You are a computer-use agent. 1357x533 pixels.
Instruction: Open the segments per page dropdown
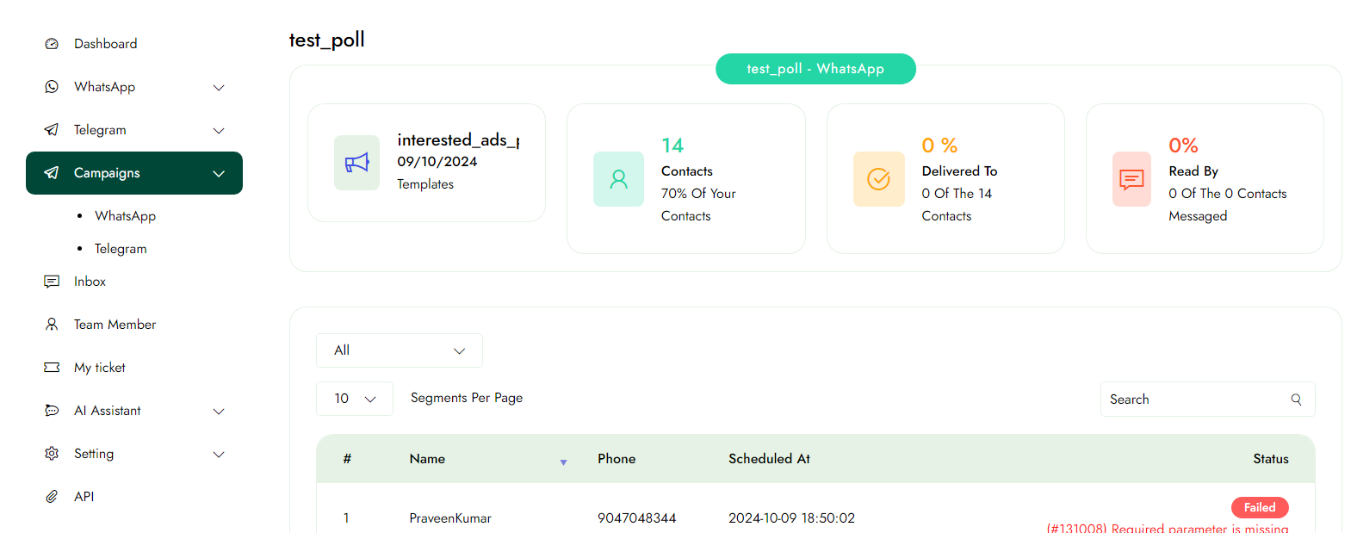[x=355, y=399]
